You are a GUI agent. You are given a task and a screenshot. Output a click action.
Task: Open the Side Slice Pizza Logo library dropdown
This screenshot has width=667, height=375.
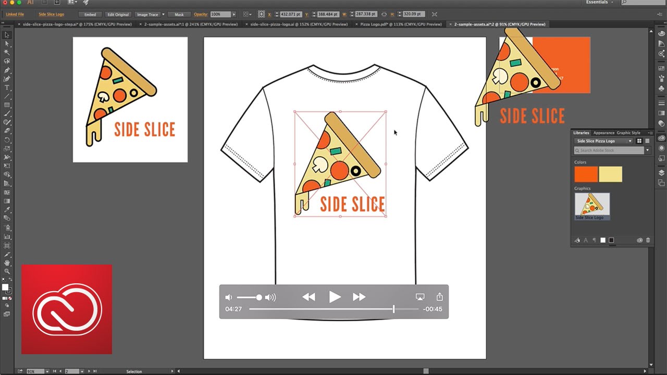click(x=604, y=141)
